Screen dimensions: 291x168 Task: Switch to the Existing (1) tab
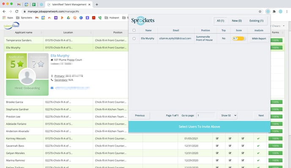(256, 21)
